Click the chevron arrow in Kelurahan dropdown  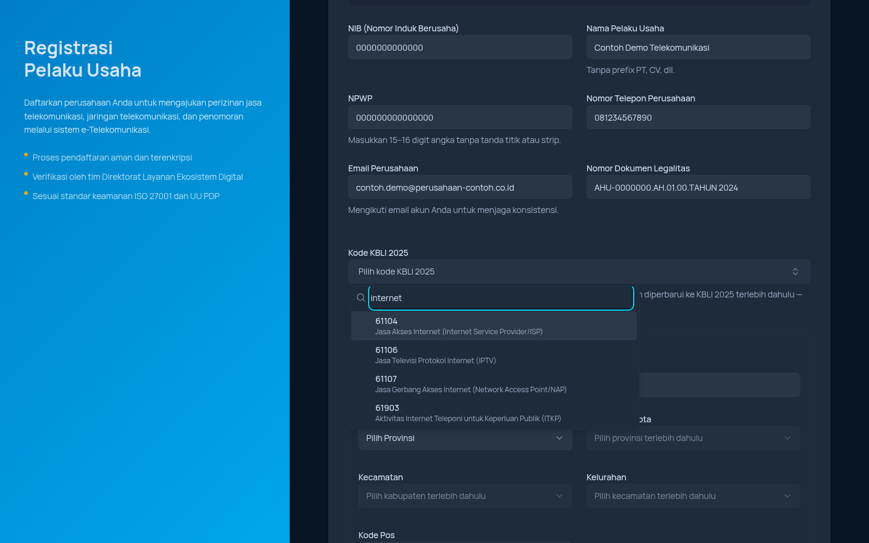point(788,496)
